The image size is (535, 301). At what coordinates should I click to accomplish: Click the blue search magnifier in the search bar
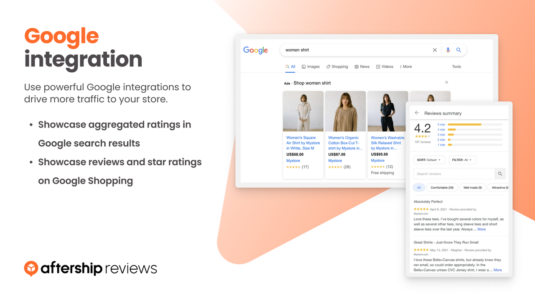[459, 50]
